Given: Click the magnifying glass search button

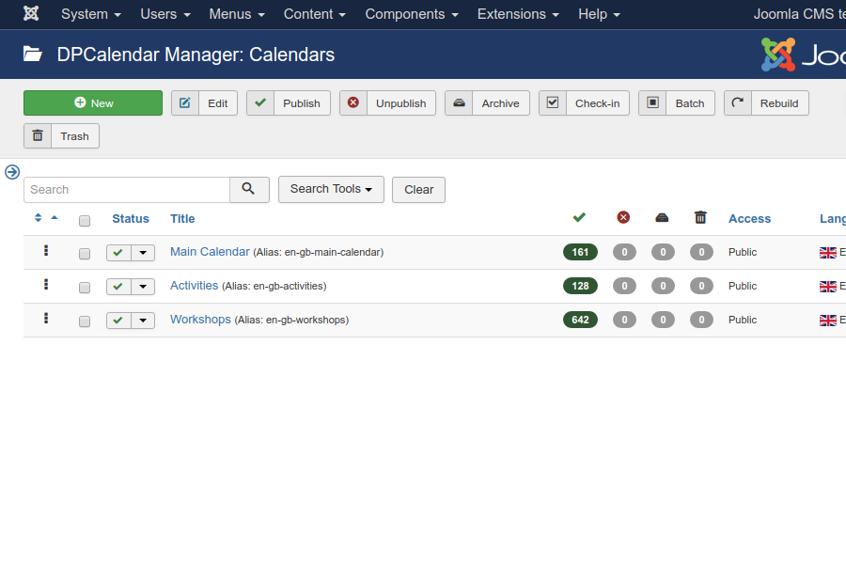Looking at the screenshot, I should [x=249, y=190].
